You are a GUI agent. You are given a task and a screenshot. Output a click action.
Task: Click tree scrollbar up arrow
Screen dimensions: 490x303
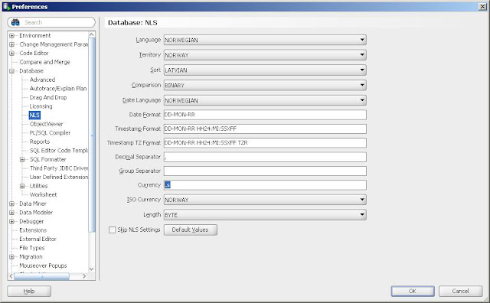tap(92, 34)
